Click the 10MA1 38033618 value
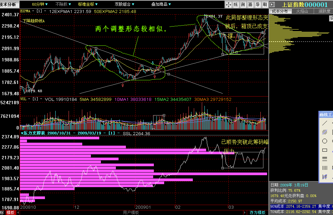Viewport: 333px width, 215px height. (133, 99)
